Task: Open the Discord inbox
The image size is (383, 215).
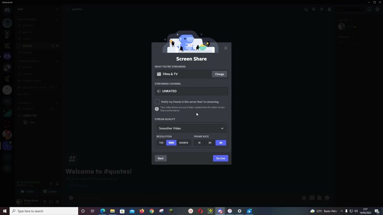Action: click(369, 9)
